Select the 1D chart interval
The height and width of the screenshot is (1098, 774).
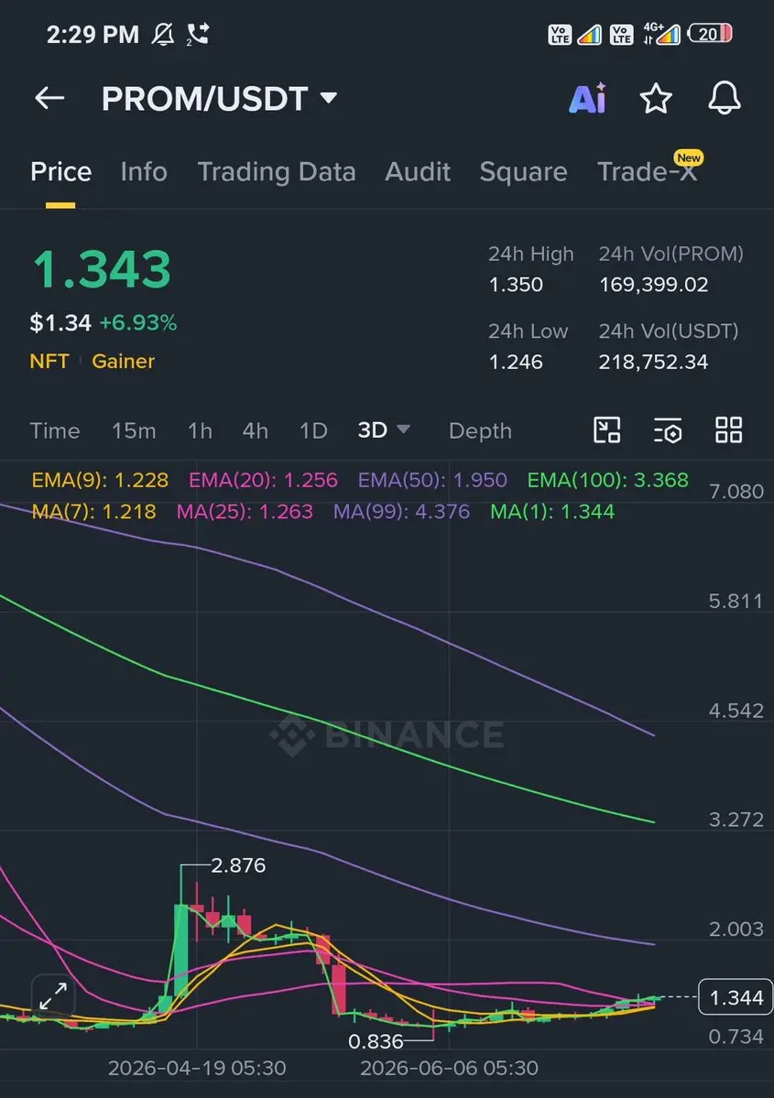point(313,430)
